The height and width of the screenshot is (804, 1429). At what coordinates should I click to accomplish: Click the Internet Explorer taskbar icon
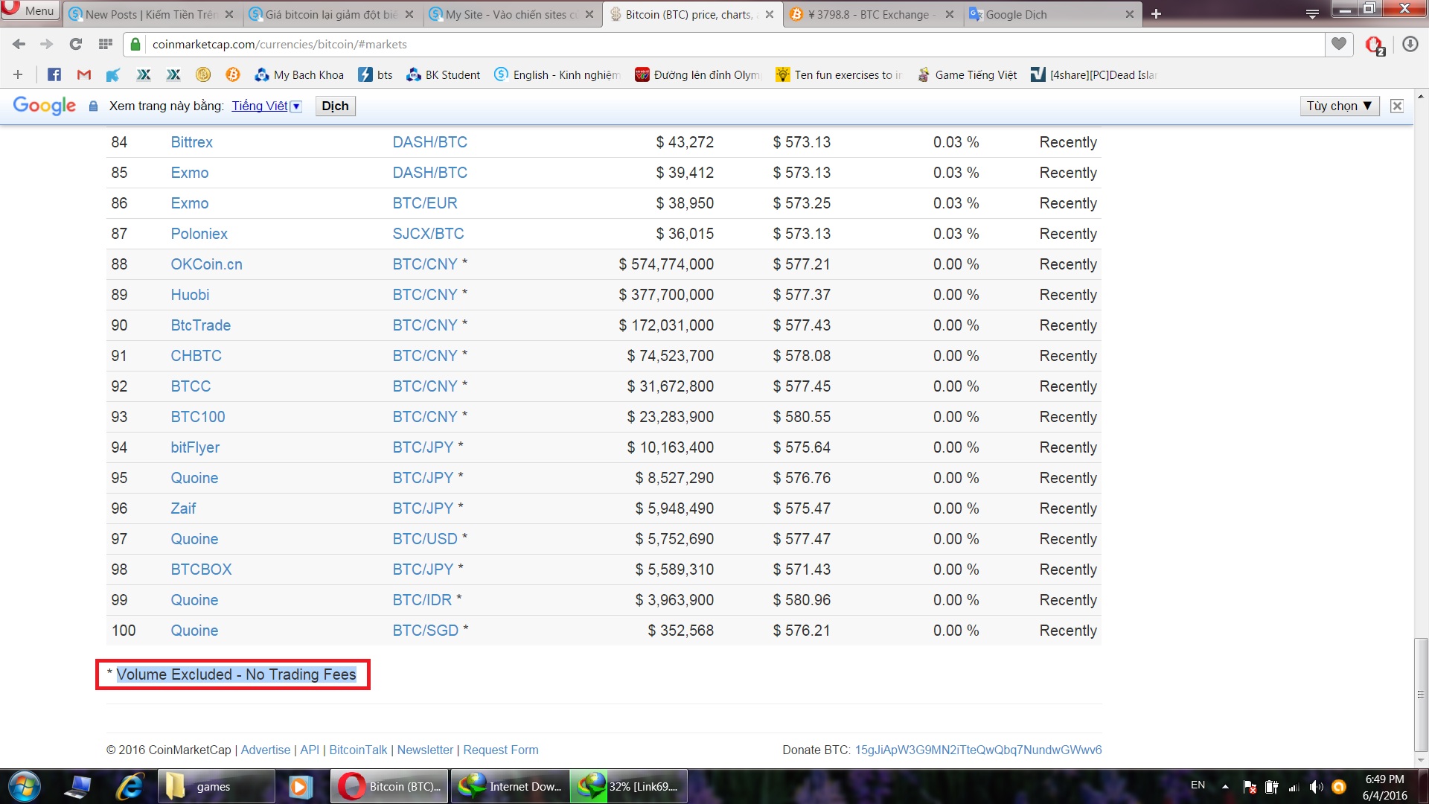point(130,787)
